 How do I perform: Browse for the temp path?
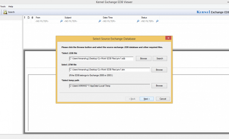[x=159, y=86]
